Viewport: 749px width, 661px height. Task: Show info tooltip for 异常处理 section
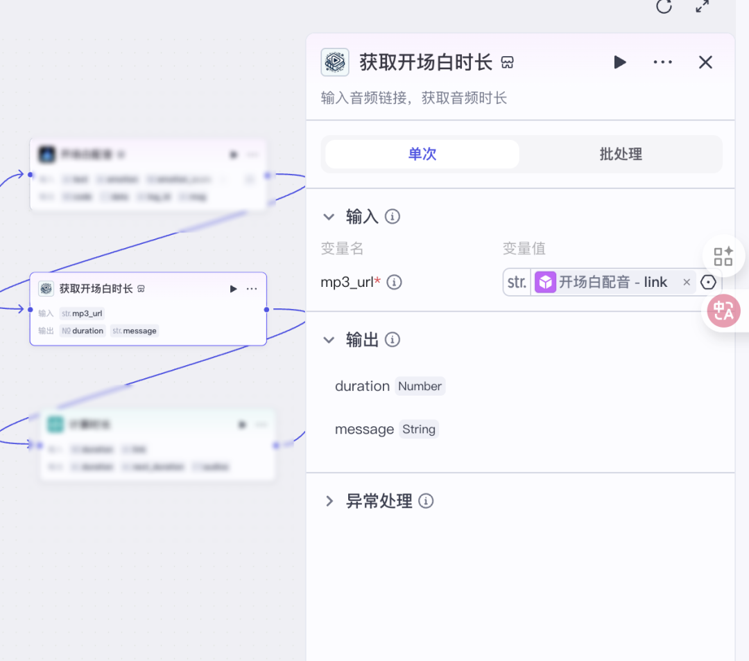[x=426, y=501]
